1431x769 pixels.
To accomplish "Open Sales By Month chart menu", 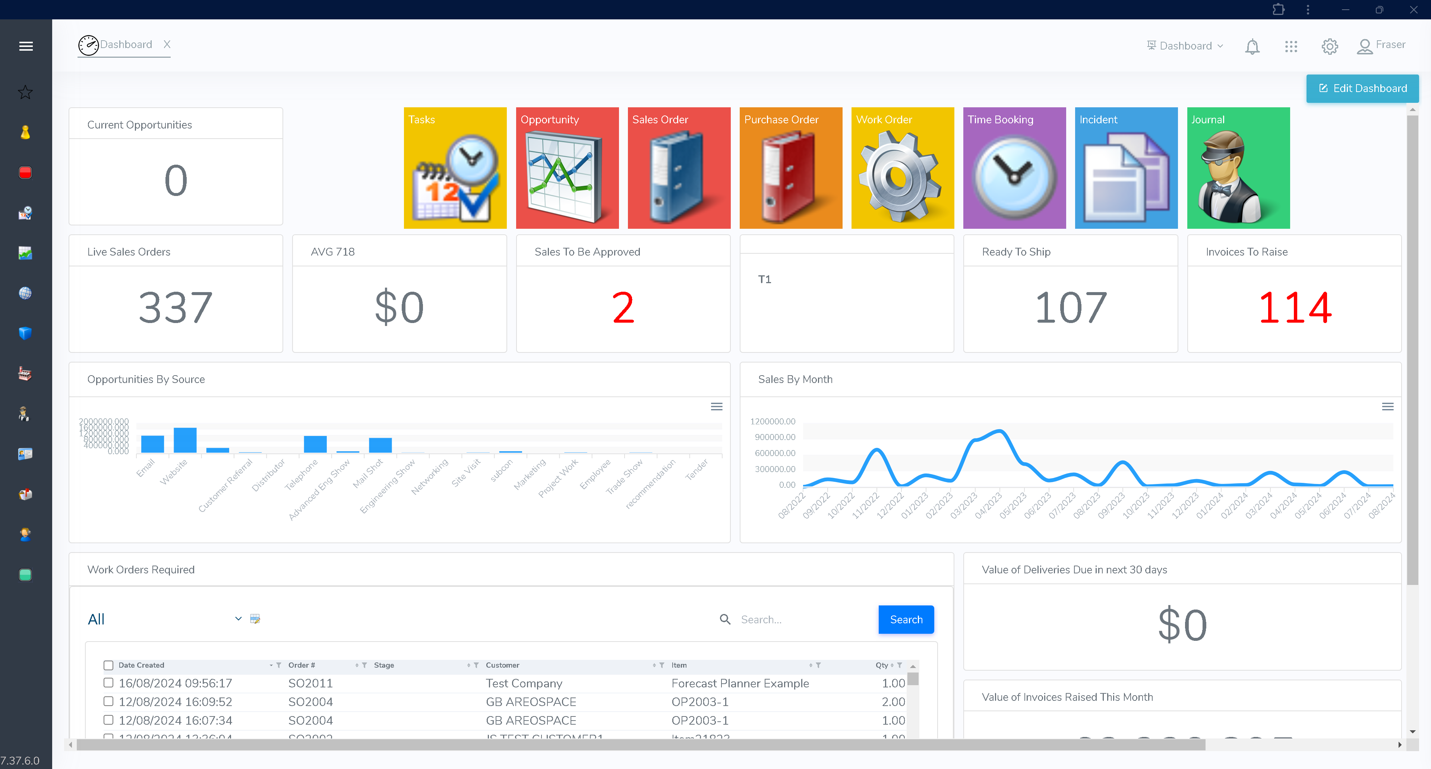I will tap(1388, 407).
